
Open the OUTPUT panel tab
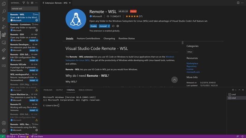59,90
